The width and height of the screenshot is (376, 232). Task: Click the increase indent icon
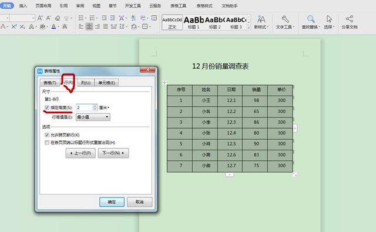(112, 18)
